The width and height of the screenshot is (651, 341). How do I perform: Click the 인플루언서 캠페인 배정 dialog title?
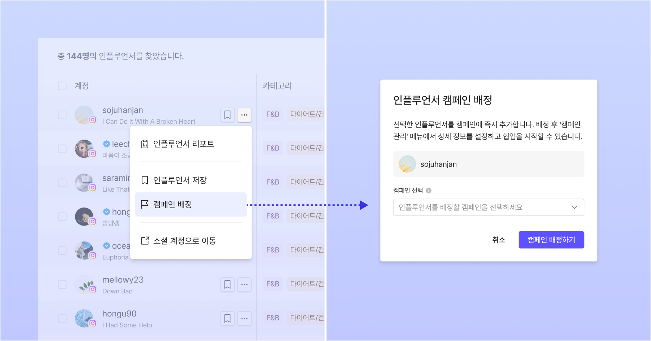click(443, 100)
